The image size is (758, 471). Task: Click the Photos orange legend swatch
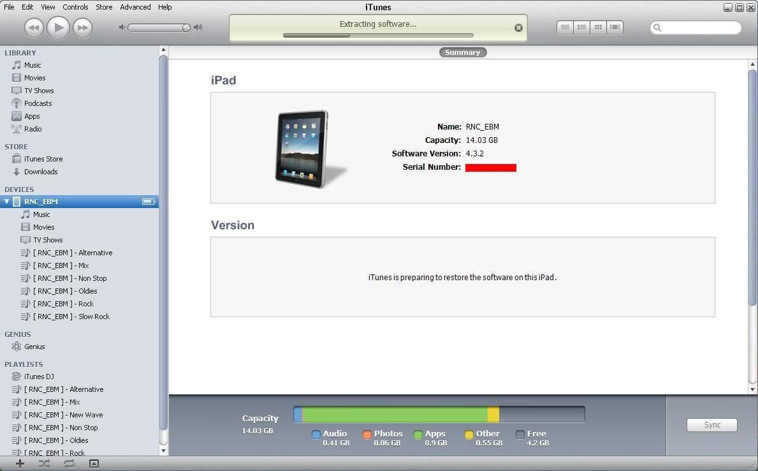coord(367,434)
